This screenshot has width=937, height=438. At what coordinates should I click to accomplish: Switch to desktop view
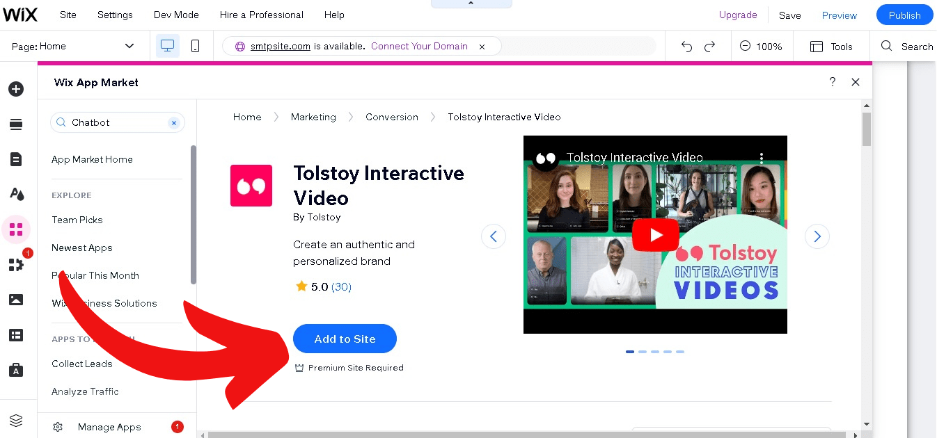click(167, 46)
